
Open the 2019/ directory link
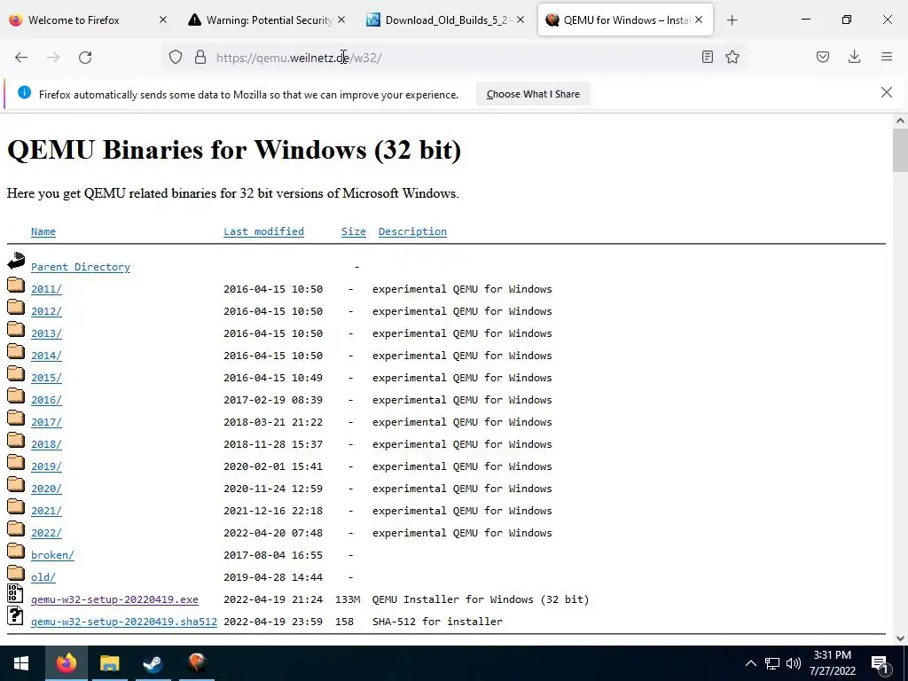pyautogui.click(x=46, y=466)
